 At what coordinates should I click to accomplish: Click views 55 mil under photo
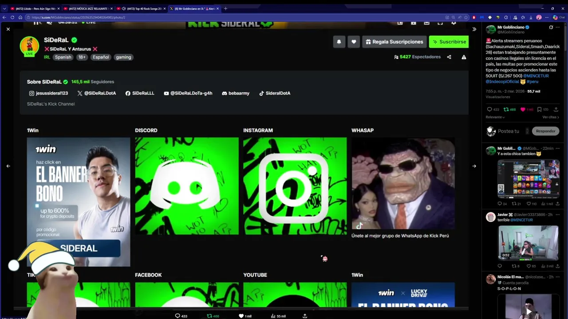tap(278, 316)
